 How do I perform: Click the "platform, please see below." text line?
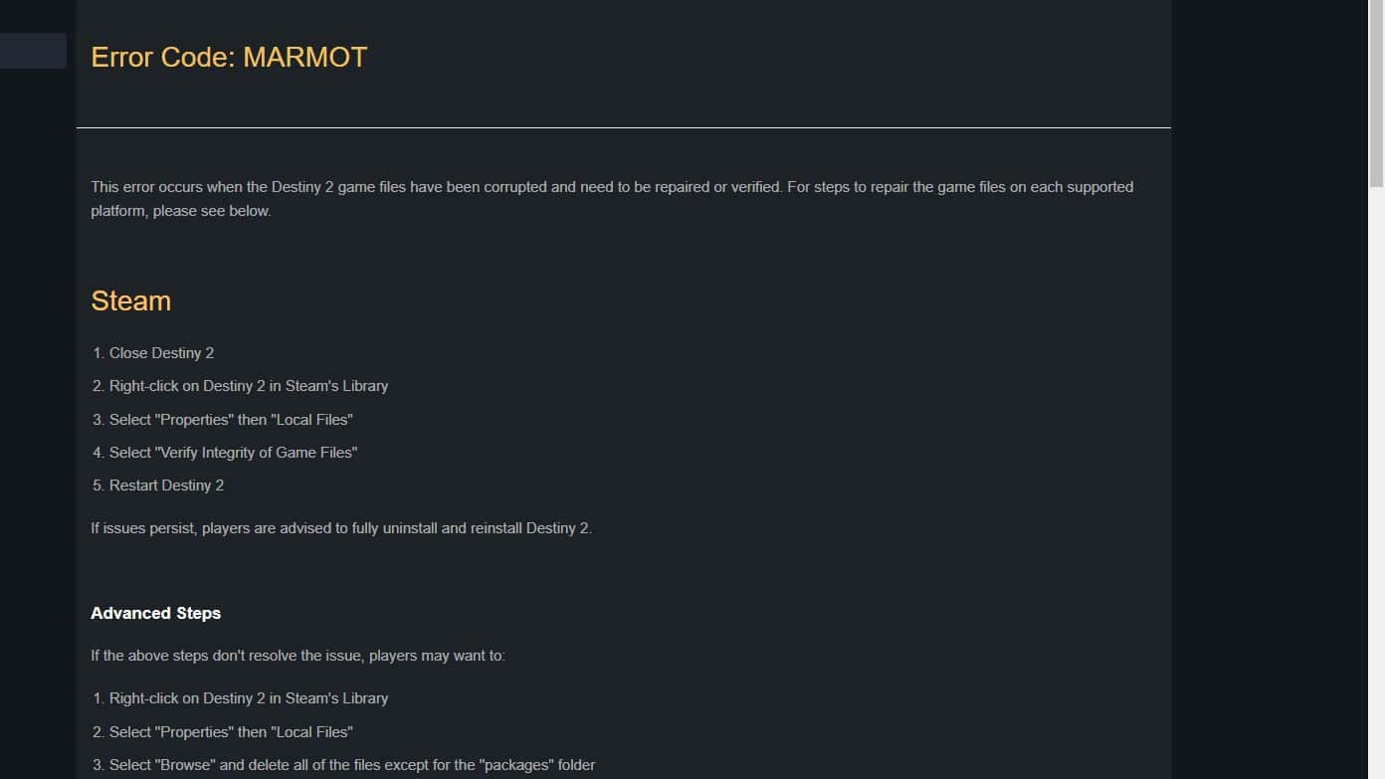click(180, 211)
